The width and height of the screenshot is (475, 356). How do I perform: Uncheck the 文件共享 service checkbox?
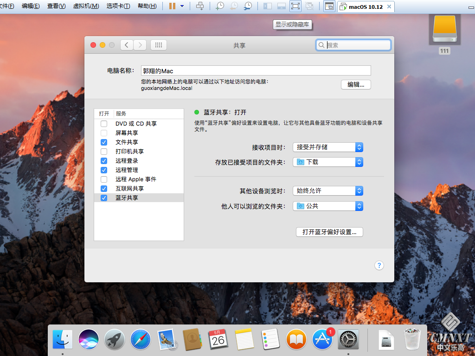[x=104, y=142]
